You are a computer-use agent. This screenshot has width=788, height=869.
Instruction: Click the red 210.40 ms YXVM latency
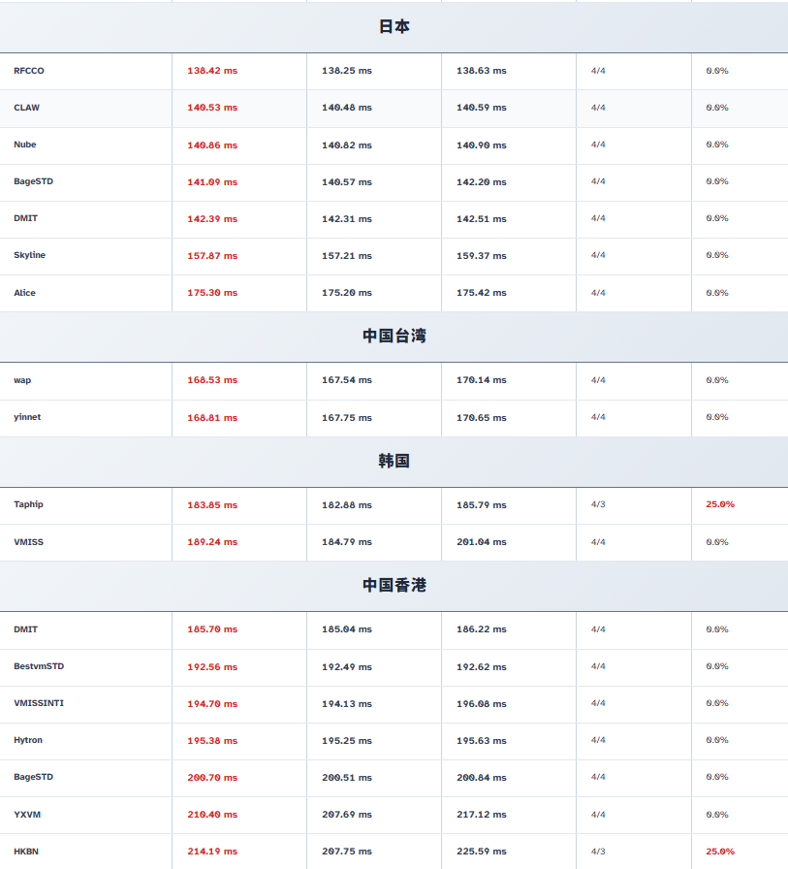point(212,815)
